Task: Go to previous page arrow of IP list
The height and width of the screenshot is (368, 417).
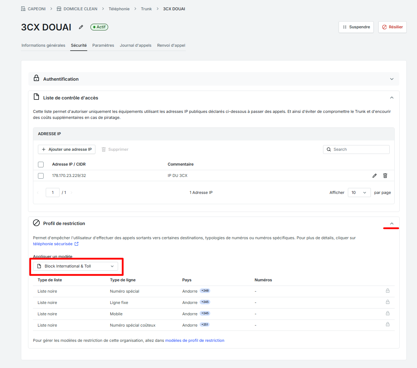Action: tap(38, 192)
